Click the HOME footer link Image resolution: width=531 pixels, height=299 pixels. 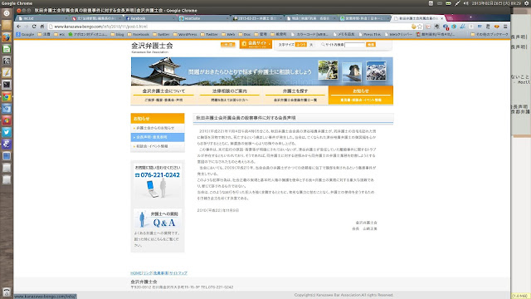click(x=135, y=273)
